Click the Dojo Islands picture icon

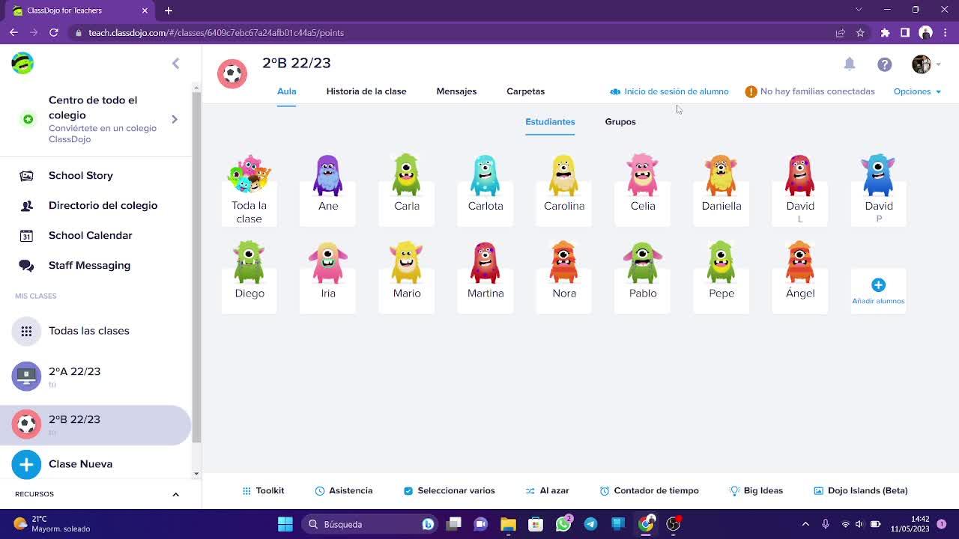coord(819,491)
